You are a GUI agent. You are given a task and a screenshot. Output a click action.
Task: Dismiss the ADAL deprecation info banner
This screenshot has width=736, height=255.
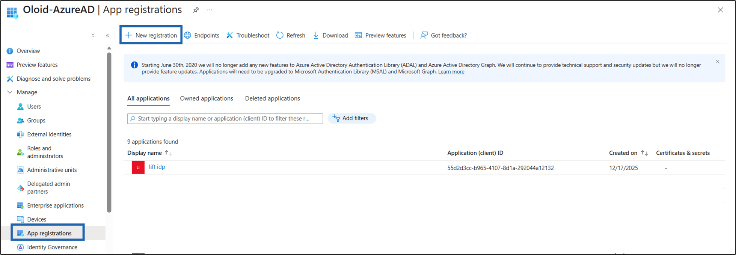(718, 62)
